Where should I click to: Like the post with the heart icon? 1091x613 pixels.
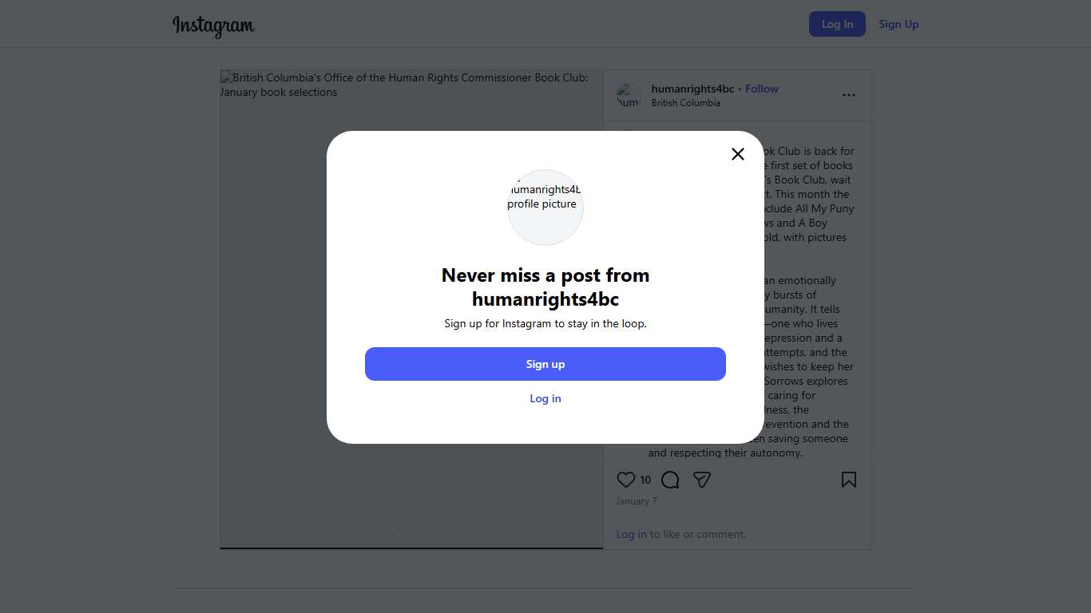tap(625, 480)
